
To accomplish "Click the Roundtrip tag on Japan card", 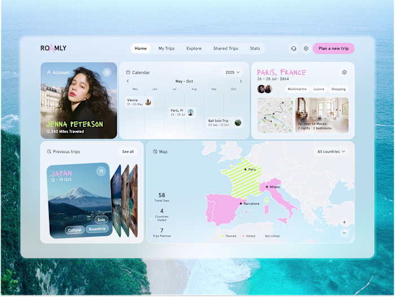I will tap(97, 229).
